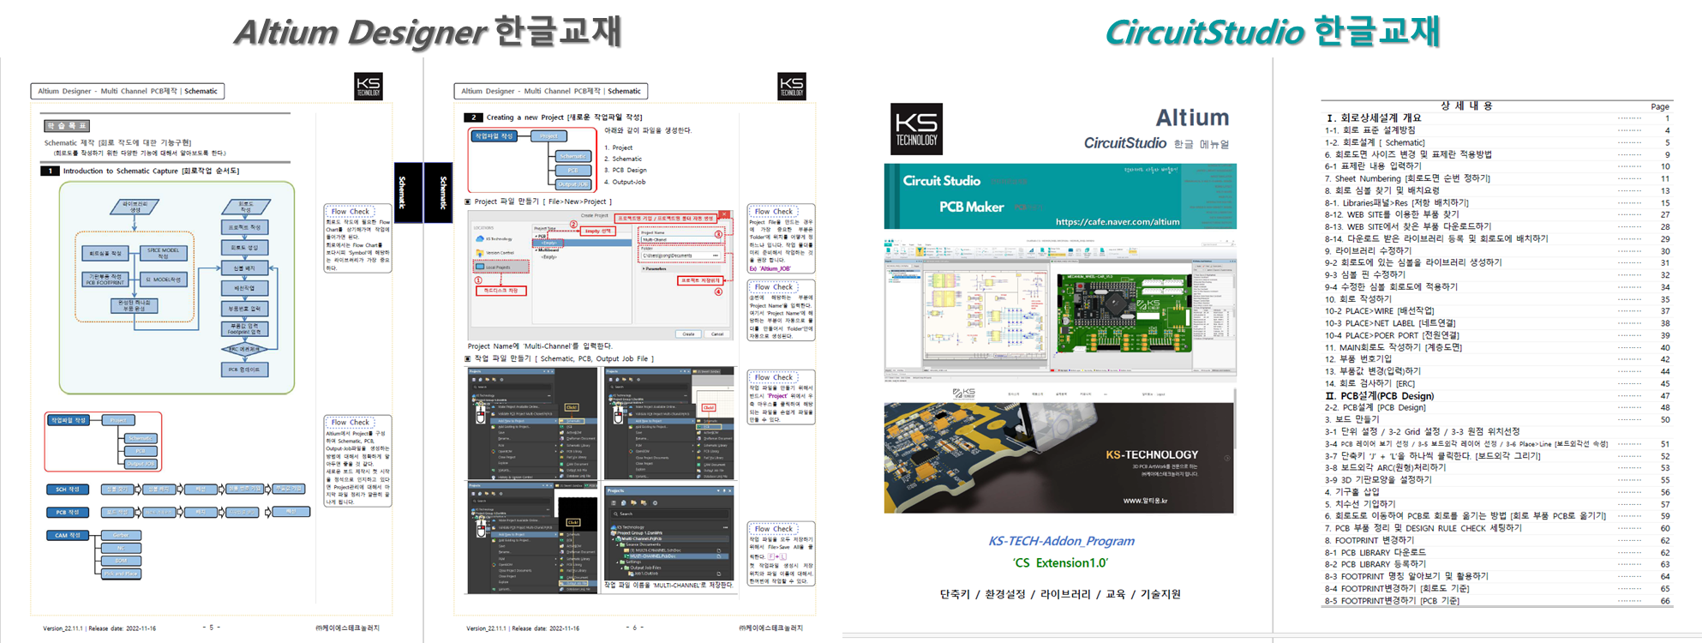Click Create button in the project dialog screenshot
The width and height of the screenshot is (1702, 643).
tap(688, 334)
